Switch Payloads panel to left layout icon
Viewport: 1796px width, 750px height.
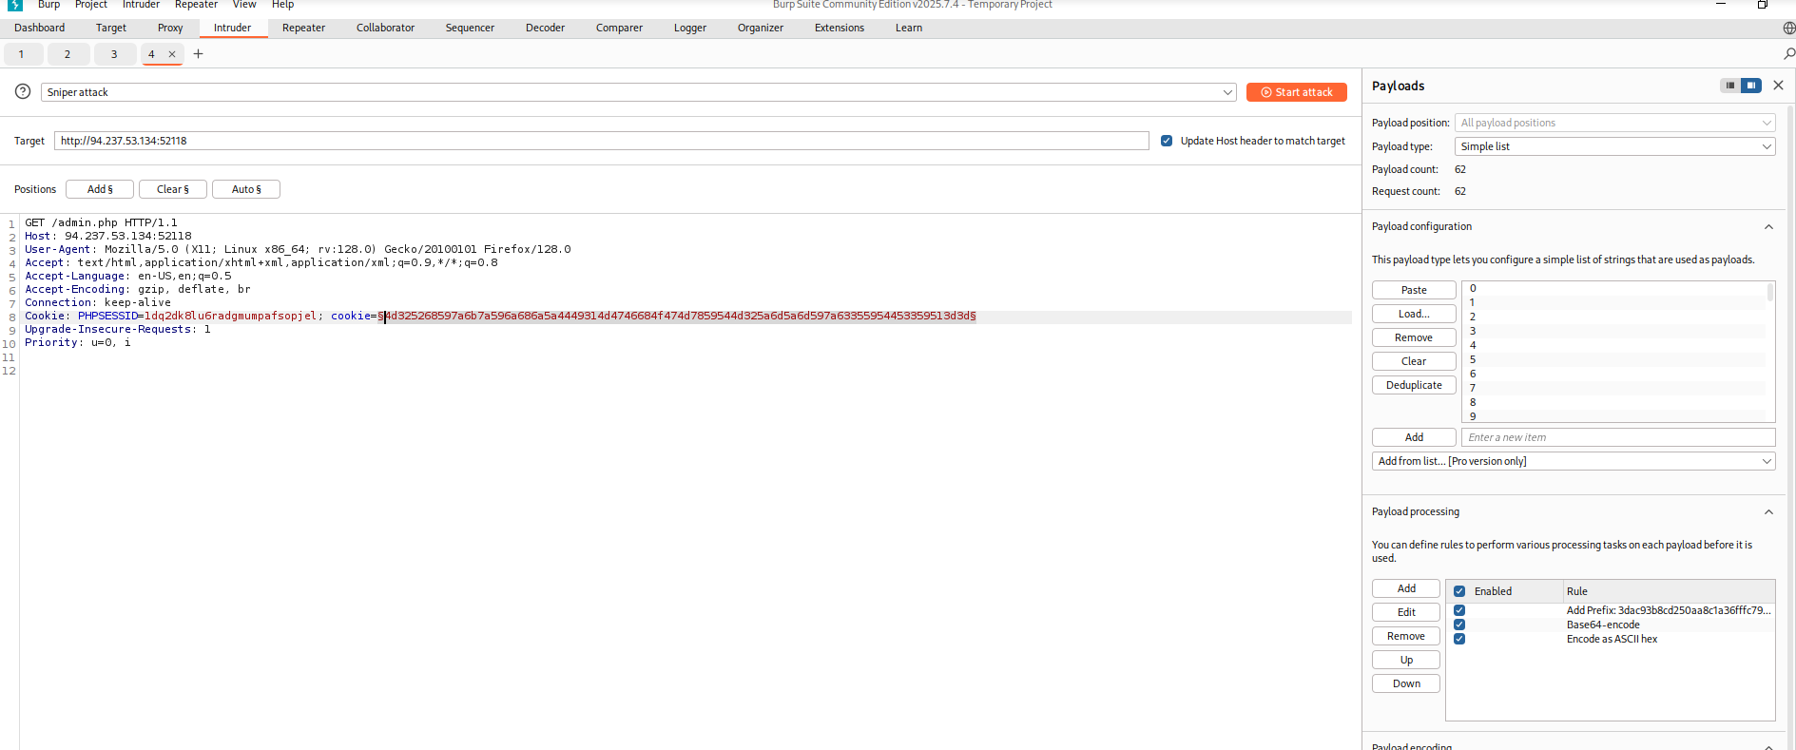(x=1729, y=86)
